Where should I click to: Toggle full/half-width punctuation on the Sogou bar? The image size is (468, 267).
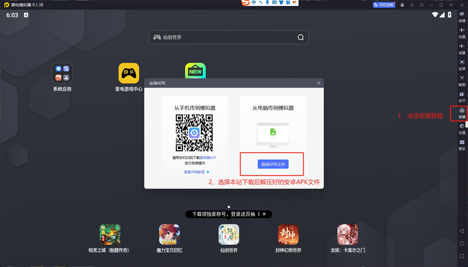click(260, 3)
